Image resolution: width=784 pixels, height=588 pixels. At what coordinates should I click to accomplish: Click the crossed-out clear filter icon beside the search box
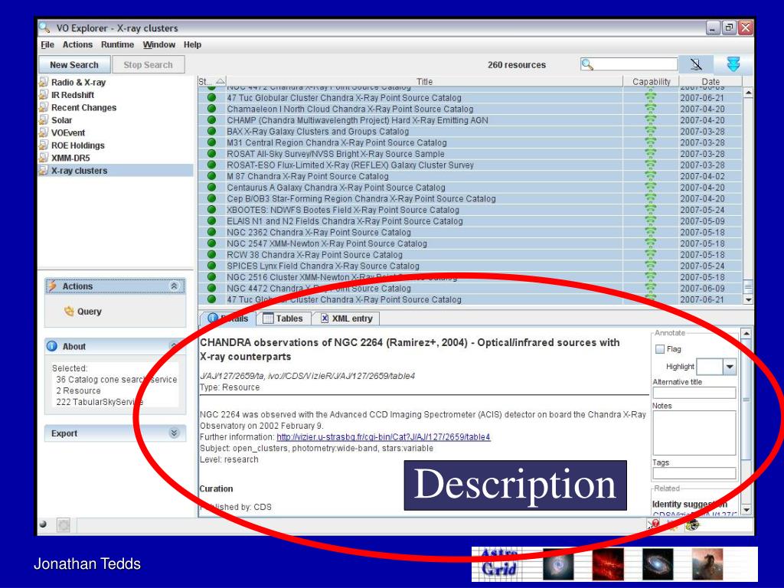click(696, 64)
